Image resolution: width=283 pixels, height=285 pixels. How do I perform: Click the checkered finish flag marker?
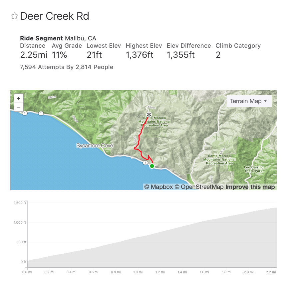(x=149, y=114)
